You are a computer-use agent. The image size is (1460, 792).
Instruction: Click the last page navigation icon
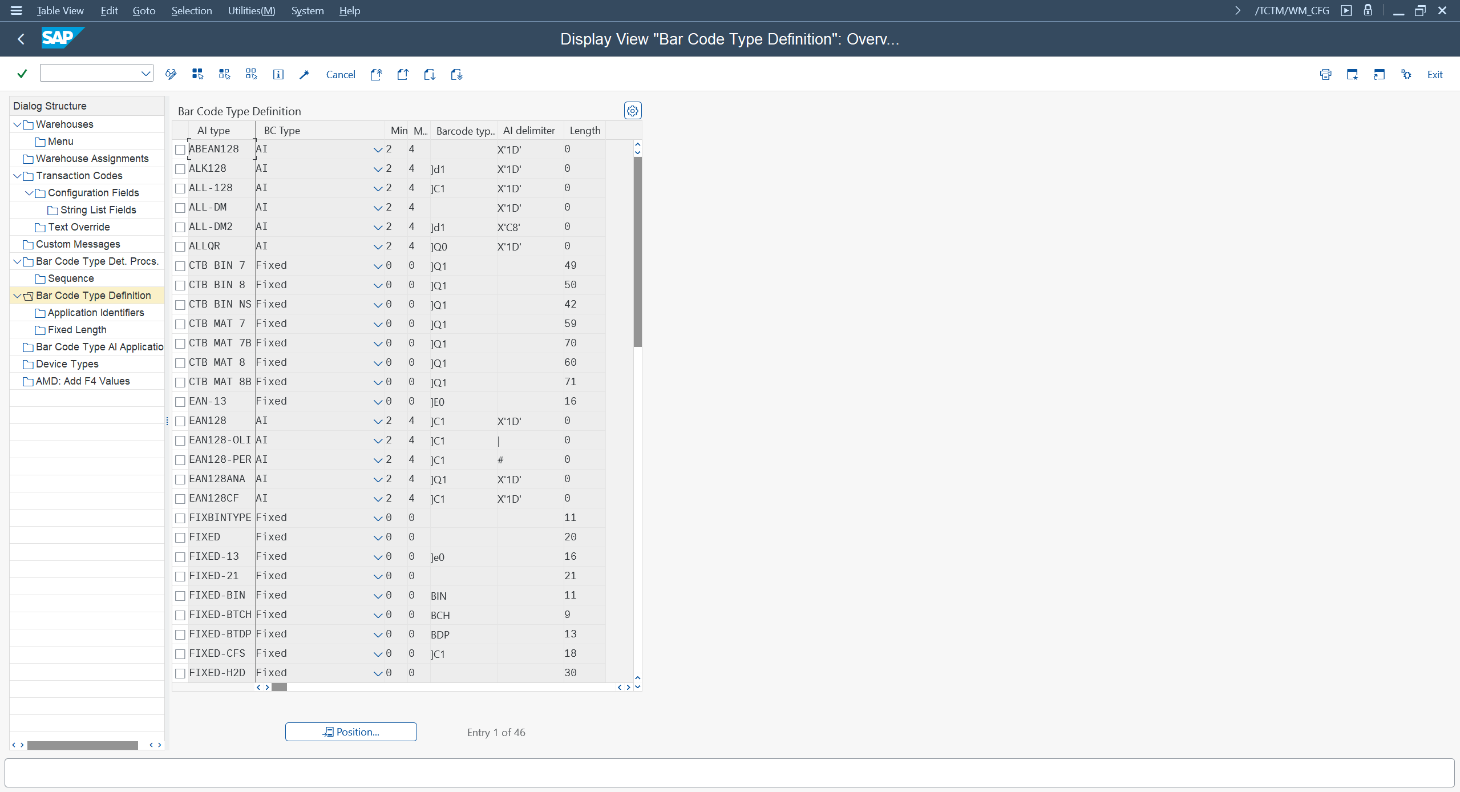pos(456,74)
